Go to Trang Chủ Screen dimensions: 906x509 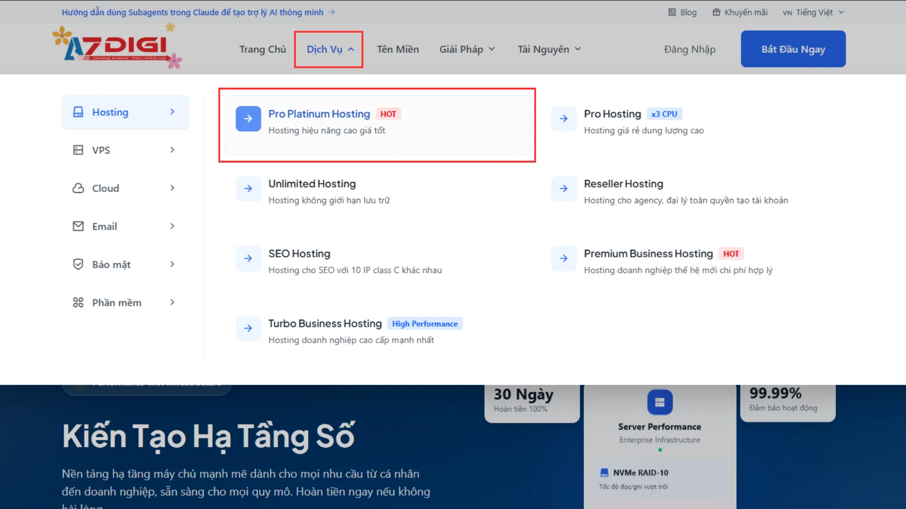(x=262, y=49)
